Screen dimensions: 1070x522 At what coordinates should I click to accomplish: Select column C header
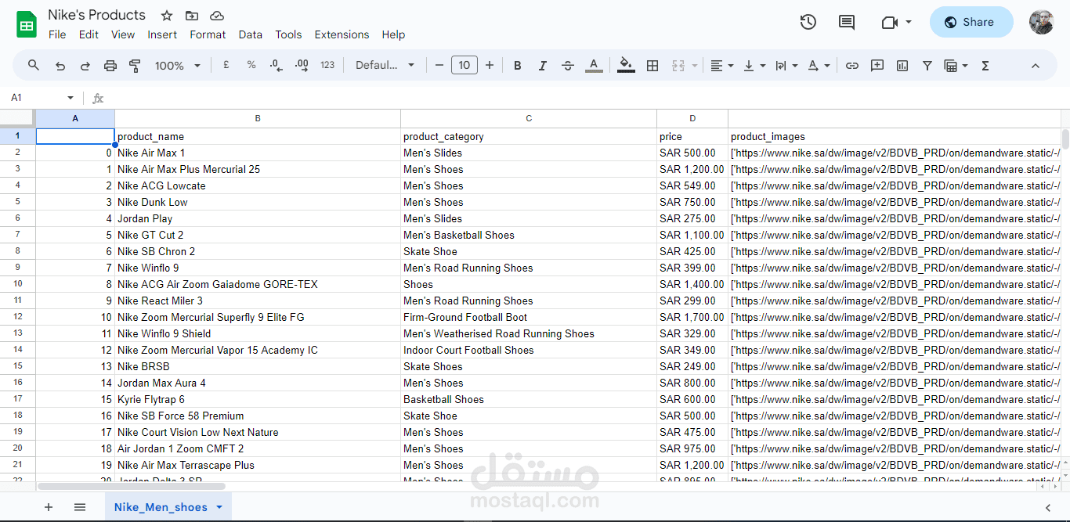(529, 118)
